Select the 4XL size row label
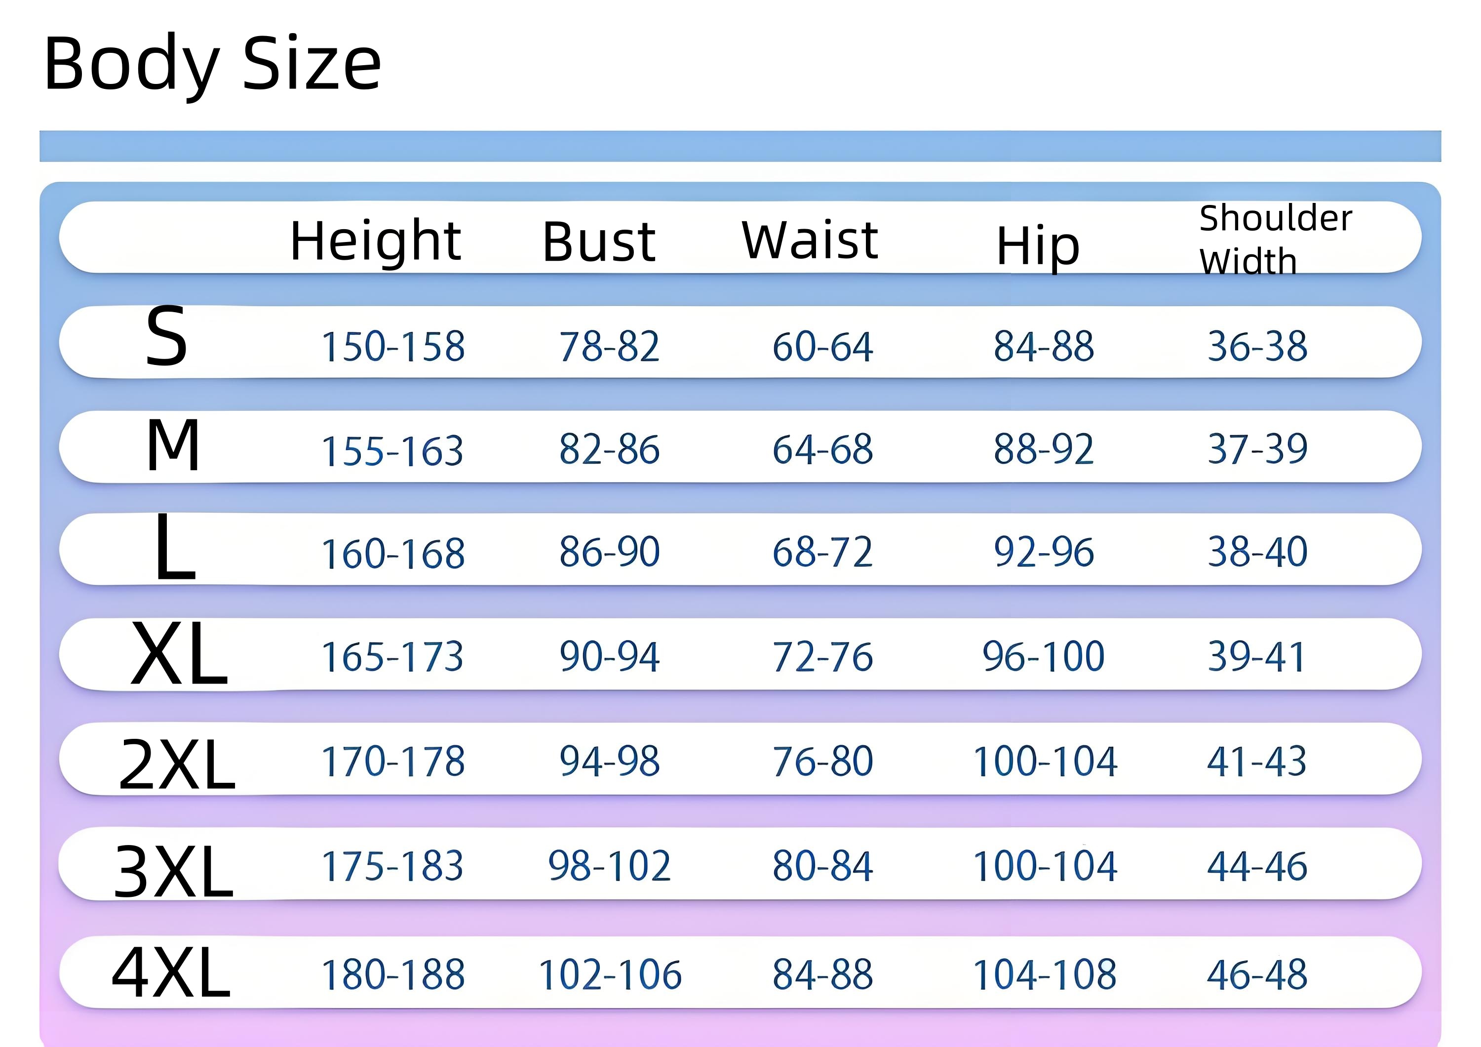Screen dimensions: 1481x1047 click(171, 973)
